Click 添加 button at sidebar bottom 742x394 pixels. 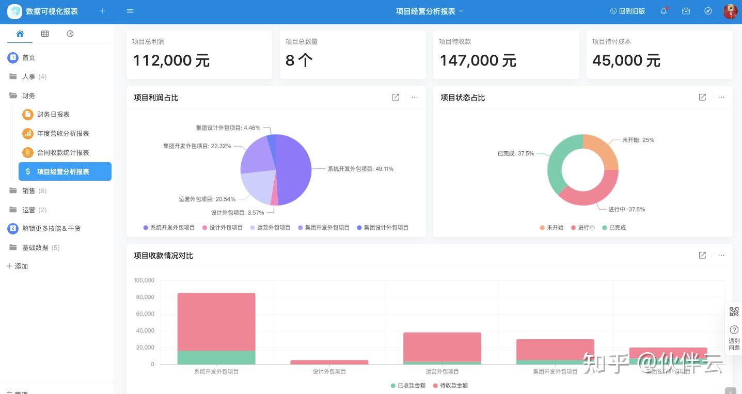pyautogui.click(x=17, y=266)
